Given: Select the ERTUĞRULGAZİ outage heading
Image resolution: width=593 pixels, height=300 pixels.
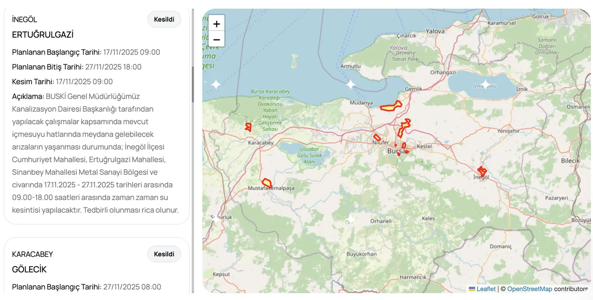Looking at the screenshot, I should 43,35.
